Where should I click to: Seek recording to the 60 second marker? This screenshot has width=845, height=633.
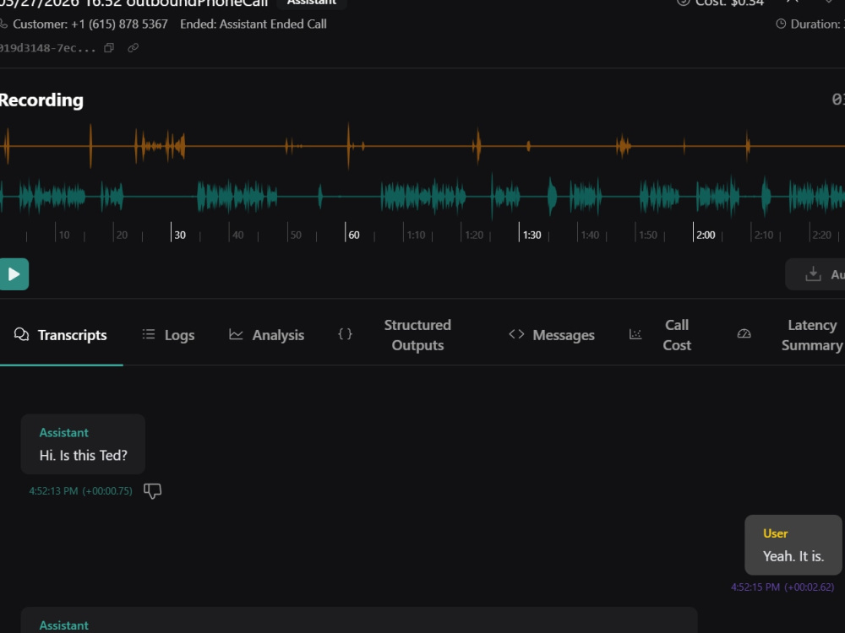tap(353, 235)
